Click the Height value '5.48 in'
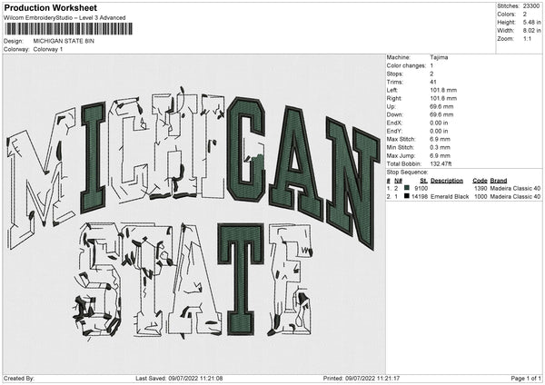Image resolution: width=545 pixels, height=385 pixels. (531, 22)
